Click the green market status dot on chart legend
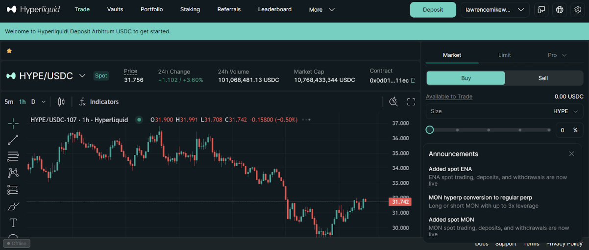 (x=139, y=120)
